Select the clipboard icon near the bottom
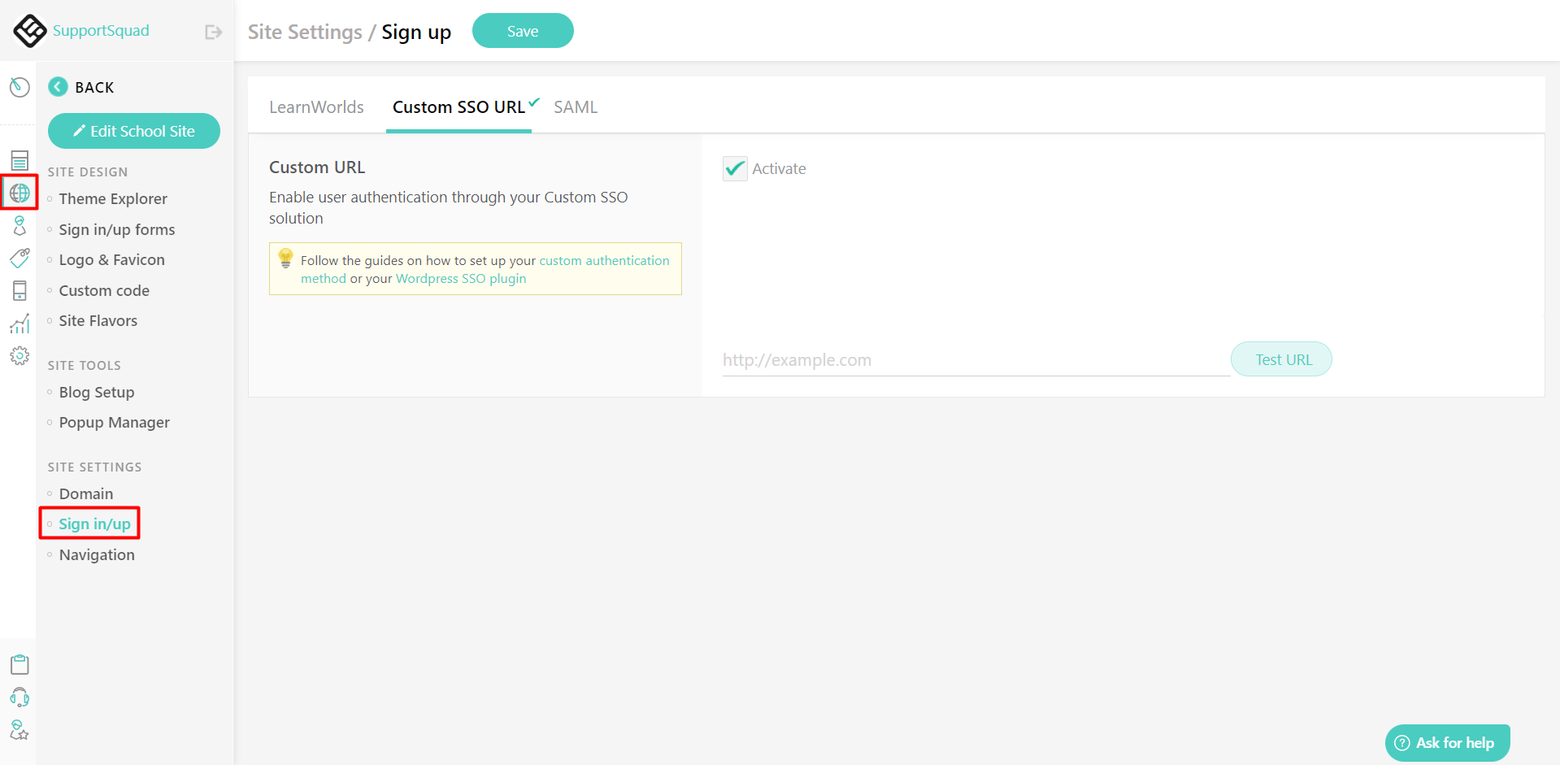 pyautogui.click(x=20, y=663)
